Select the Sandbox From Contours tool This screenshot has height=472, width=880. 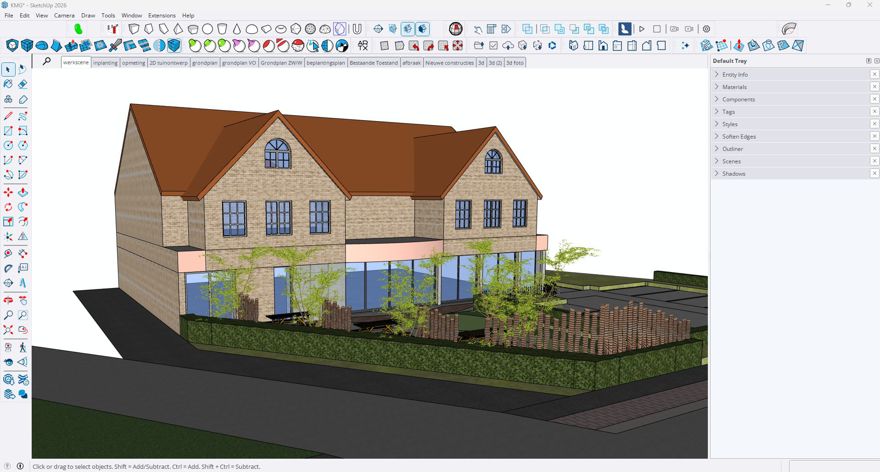click(x=706, y=45)
